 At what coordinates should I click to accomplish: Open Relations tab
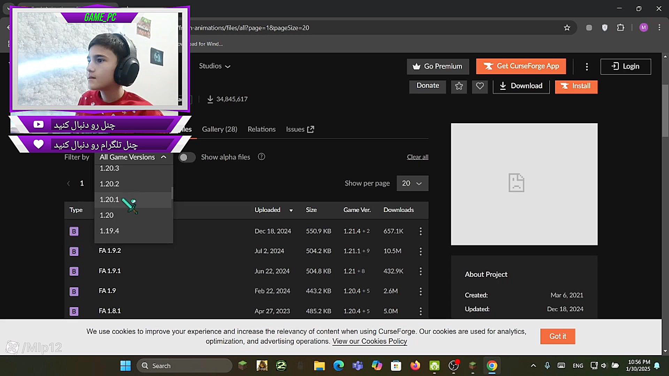pos(261,129)
